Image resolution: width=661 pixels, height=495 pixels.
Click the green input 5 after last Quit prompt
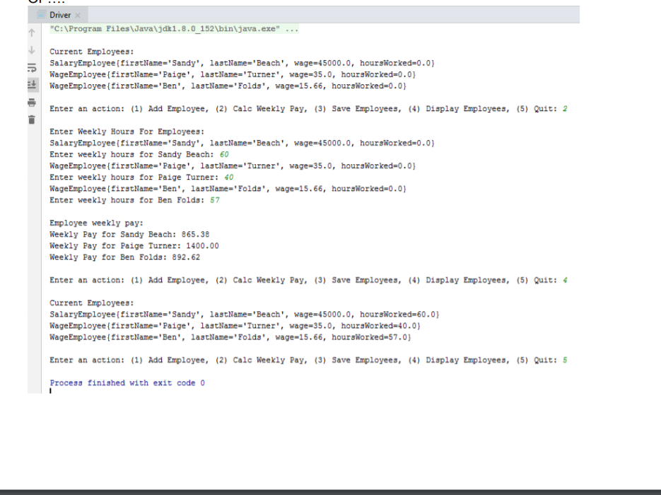coord(565,360)
